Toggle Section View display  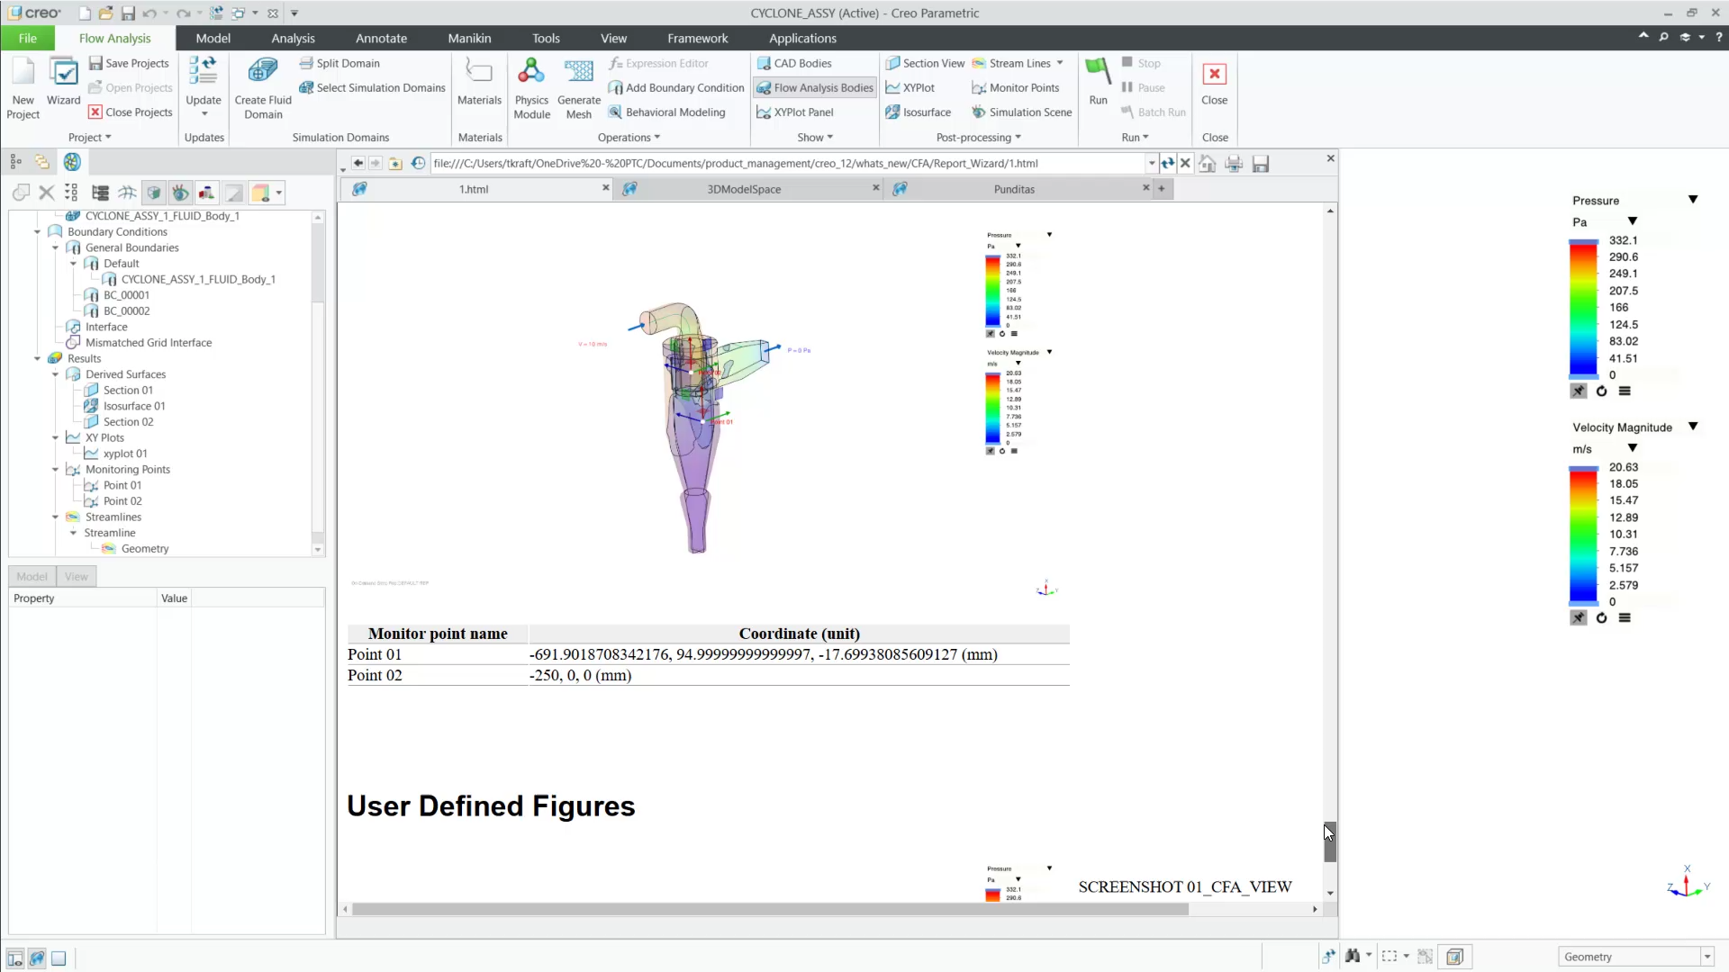point(926,63)
